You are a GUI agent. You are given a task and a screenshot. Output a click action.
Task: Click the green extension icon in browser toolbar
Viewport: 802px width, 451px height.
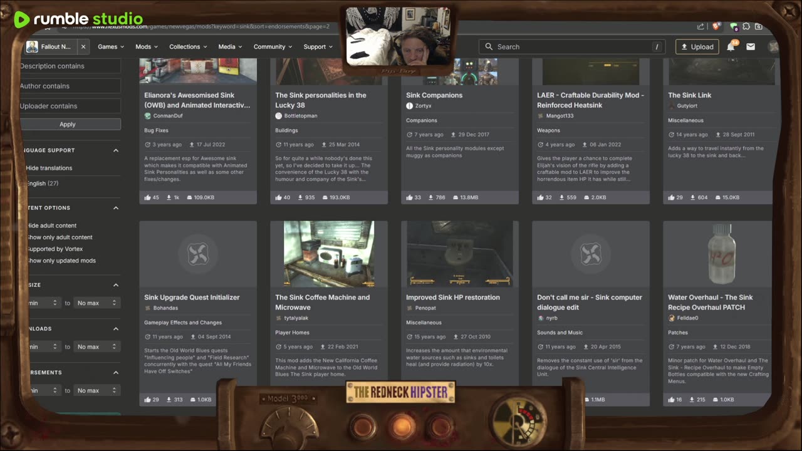[734, 26]
